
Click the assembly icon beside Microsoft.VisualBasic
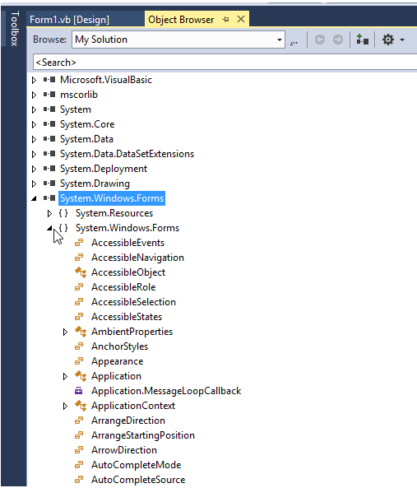coord(49,80)
